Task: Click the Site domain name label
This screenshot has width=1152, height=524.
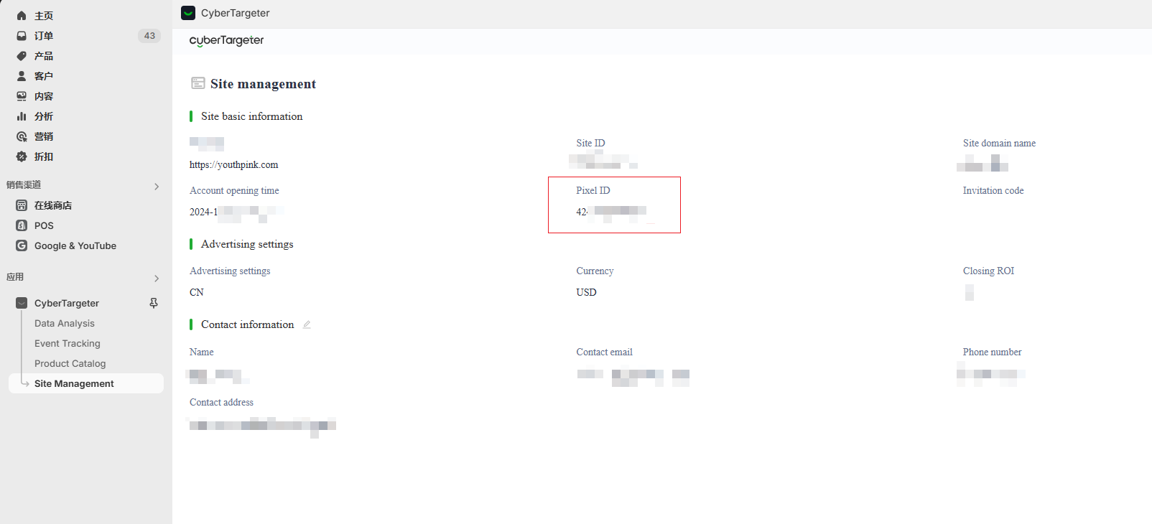Action: pos(999,143)
